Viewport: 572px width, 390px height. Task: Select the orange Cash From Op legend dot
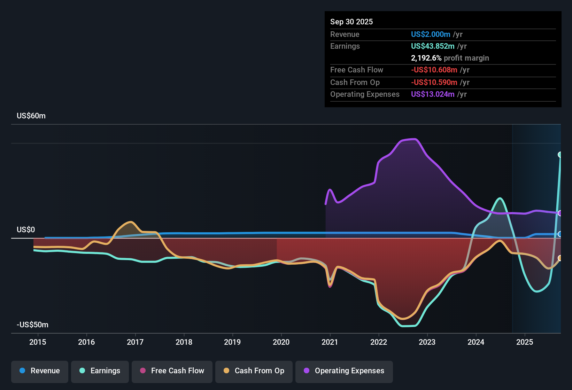pyautogui.click(x=226, y=371)
